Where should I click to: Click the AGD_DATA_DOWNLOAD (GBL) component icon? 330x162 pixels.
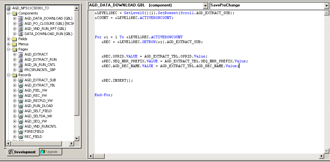point(20,18)
